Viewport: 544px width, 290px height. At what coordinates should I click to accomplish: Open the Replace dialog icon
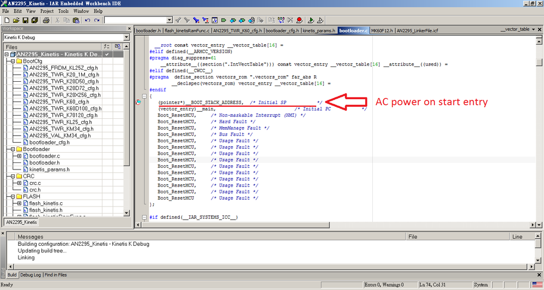tap(205, 21)
